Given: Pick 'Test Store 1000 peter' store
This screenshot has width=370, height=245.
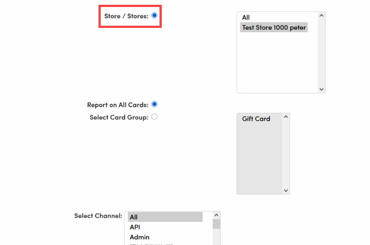Looking at the screenshot, I should pos(274,27).
